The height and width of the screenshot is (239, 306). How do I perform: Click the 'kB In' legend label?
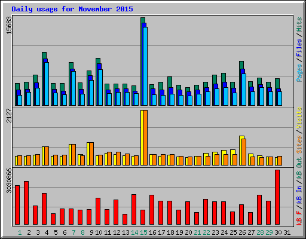point(299,195)
